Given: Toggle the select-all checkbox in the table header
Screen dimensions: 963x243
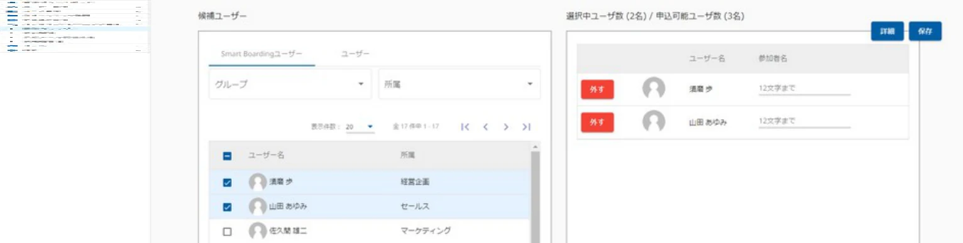Looking at the screenshot, I should pos(228,156).
